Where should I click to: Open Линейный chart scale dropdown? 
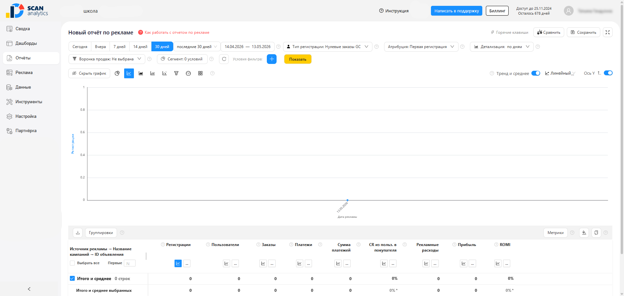(560, 73)
